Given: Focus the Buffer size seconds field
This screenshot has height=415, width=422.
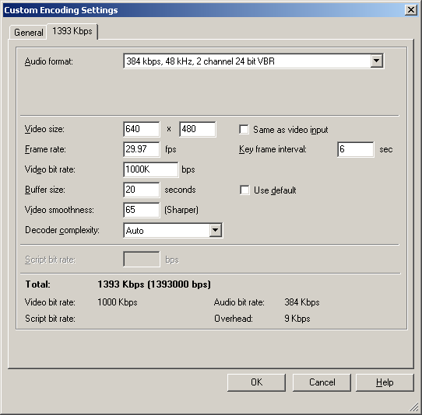Looking at the screenshot, I should coord(142,190).
